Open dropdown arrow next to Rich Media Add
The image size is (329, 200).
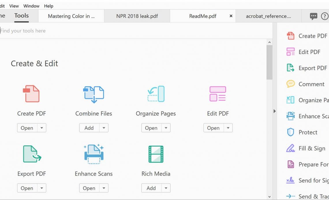coord(166,188)
